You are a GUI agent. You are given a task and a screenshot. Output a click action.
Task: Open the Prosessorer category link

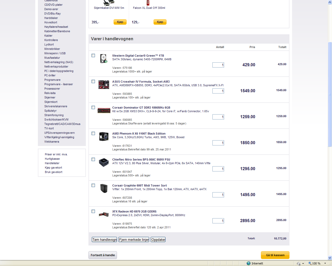52,89
